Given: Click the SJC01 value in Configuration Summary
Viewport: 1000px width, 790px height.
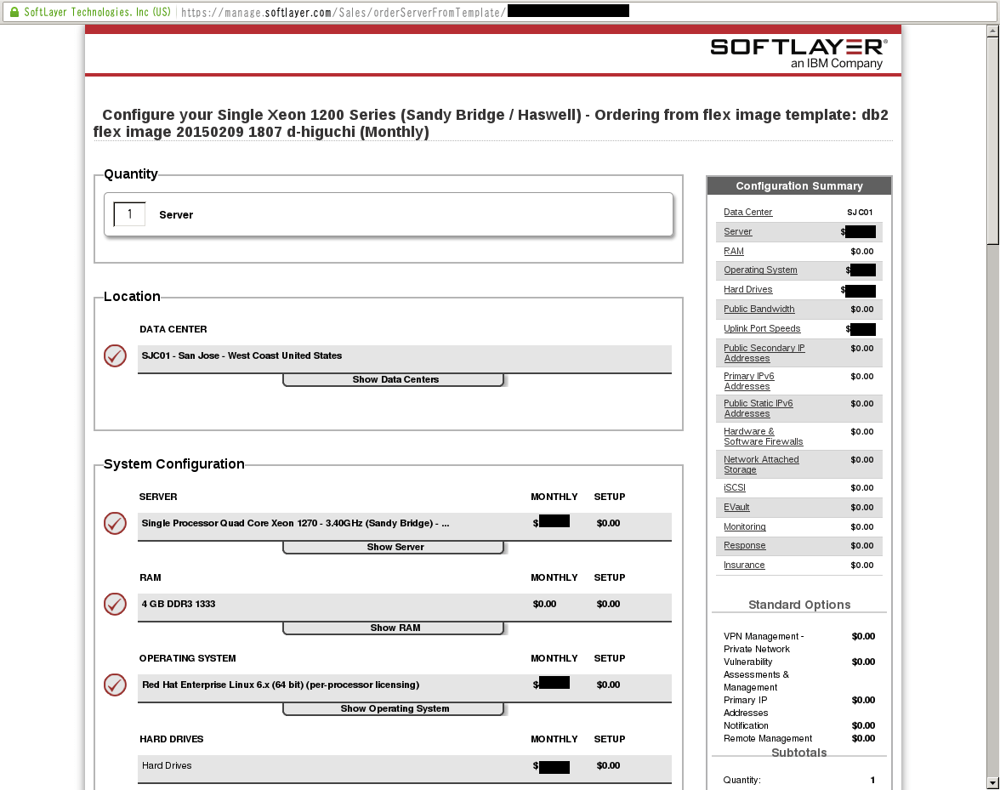Looking at the screenshot, I should point(860,213).
